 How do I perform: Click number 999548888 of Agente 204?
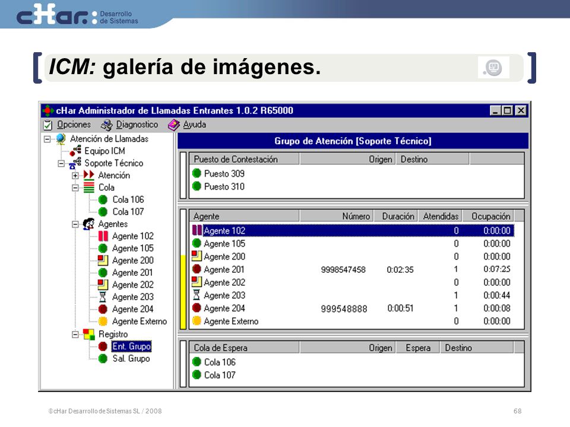(x=344, y=308)
